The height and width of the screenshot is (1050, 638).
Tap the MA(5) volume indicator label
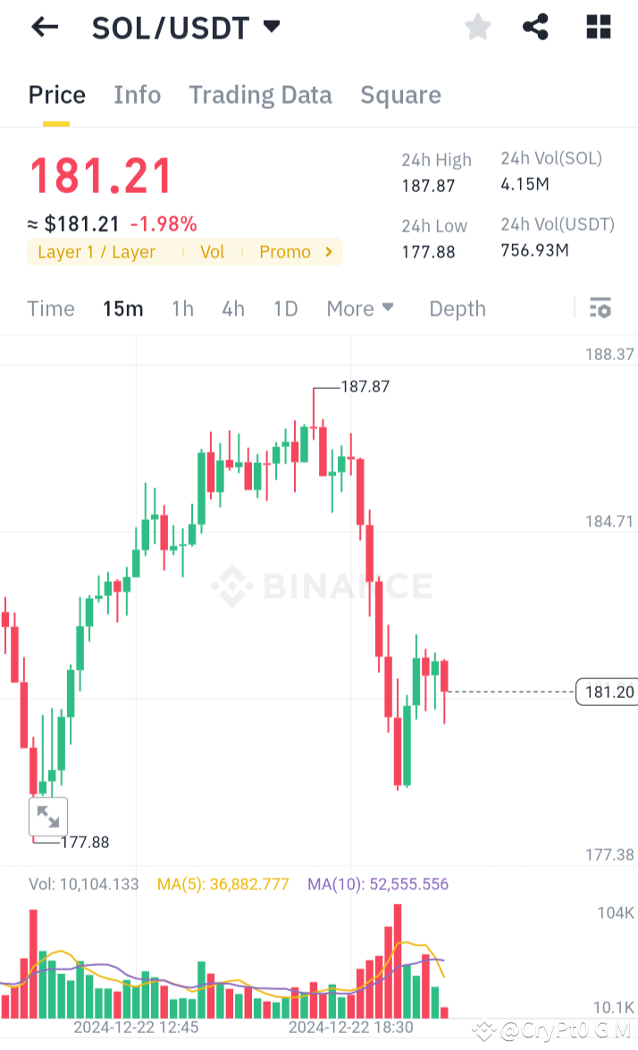pos(222,884)
